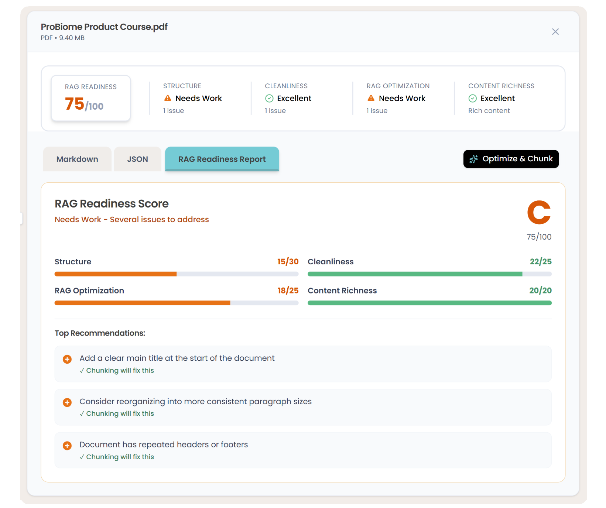Expand the paragraph sizes recommendation plus icon
606x508 pixels.
(67, 402)
